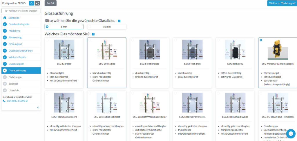Click the ESG TG-clean plus (Timeless) image
This screenshot has width=297, height=141.
[278, 103]
